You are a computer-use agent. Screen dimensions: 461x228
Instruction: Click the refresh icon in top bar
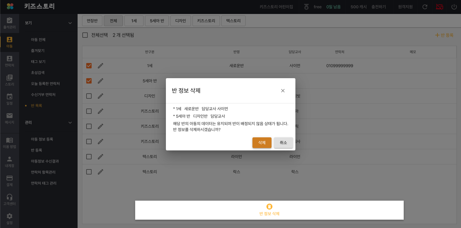[425, 7]
